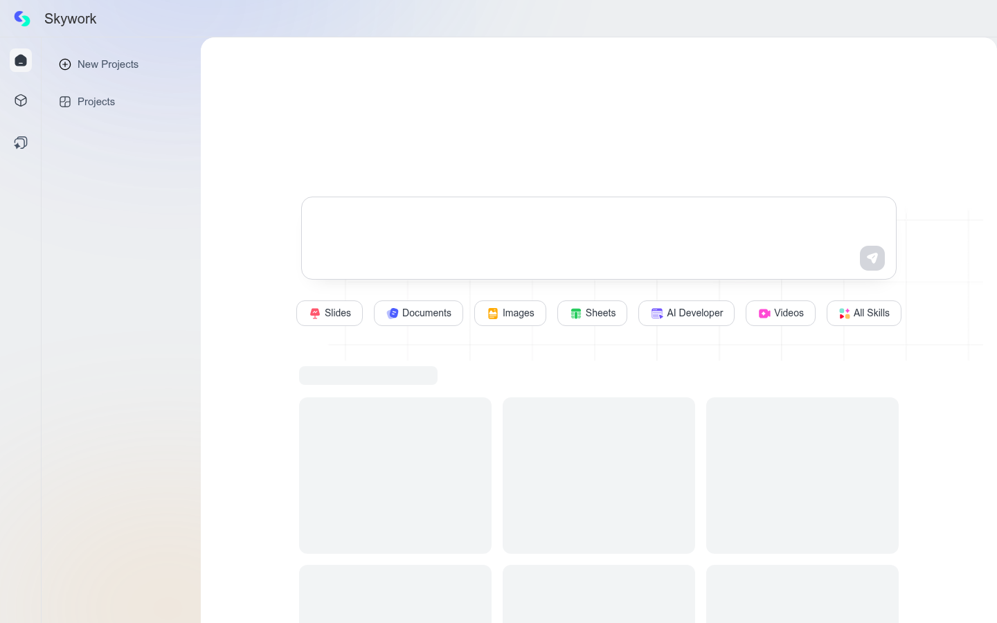Viewport: 997px width, 623px height.
Task: Open the Home sidebar icon
Action: (21, 60)
